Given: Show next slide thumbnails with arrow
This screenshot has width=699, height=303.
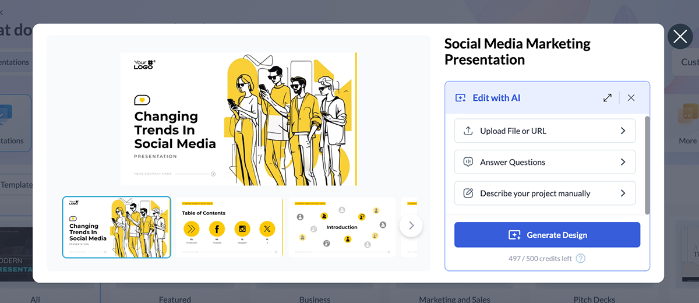Looking at the screenshot, I should tap(411, 226).
